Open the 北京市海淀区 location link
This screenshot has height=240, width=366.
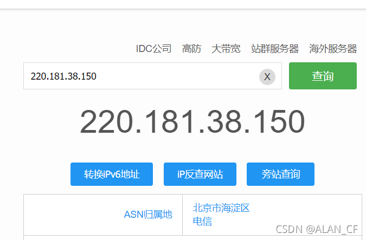(221, 208)
